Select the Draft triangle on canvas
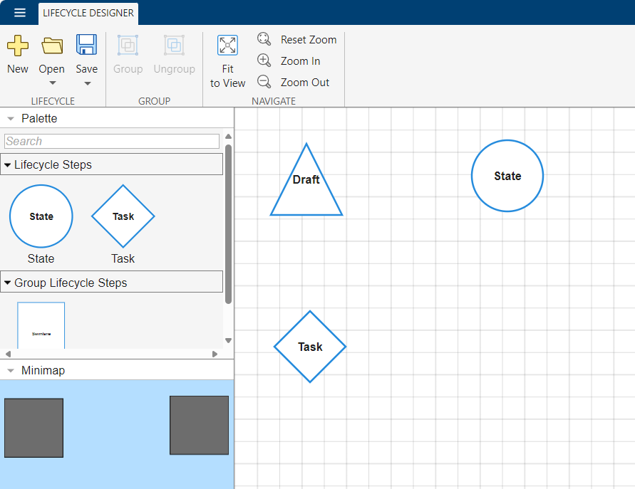The width and height of the screenshot is (635, 489). pos(306,185)
